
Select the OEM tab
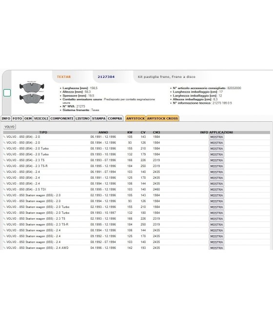click(28, 118)
